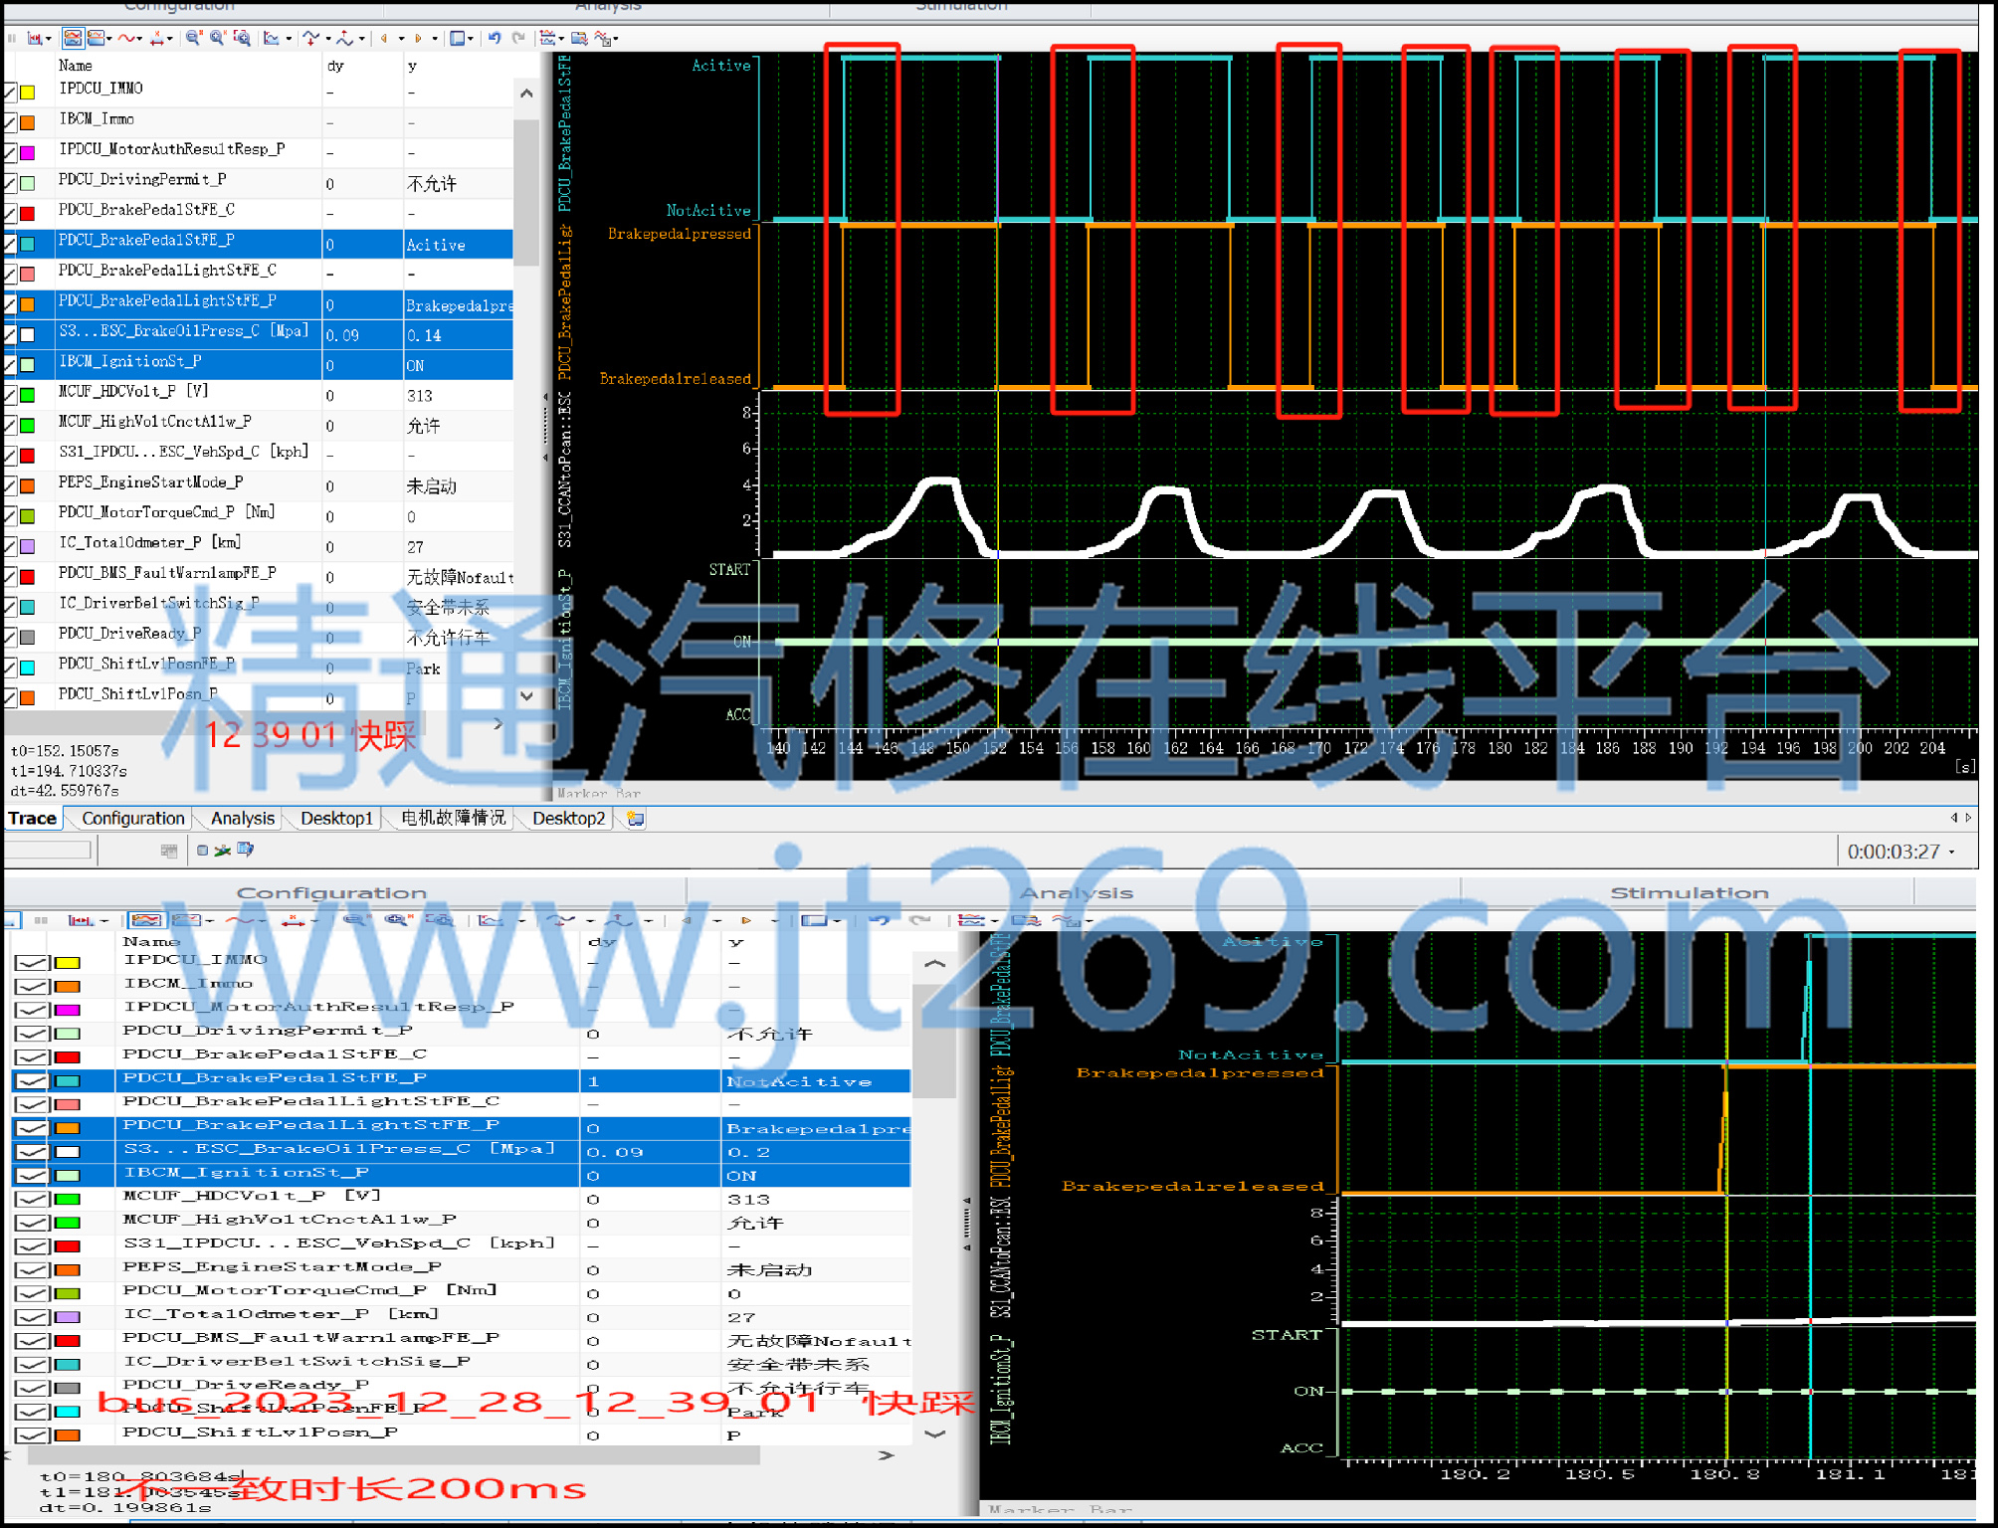Click fit axis icon in top toolbar
Image resolution: width=1998 pixels, height=1528 pixels.
(x=271, y=38)
